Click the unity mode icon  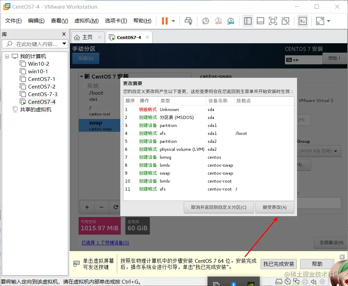click(x=285, y=21)
